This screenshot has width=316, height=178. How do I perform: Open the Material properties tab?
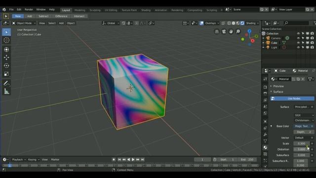(265, 147)
